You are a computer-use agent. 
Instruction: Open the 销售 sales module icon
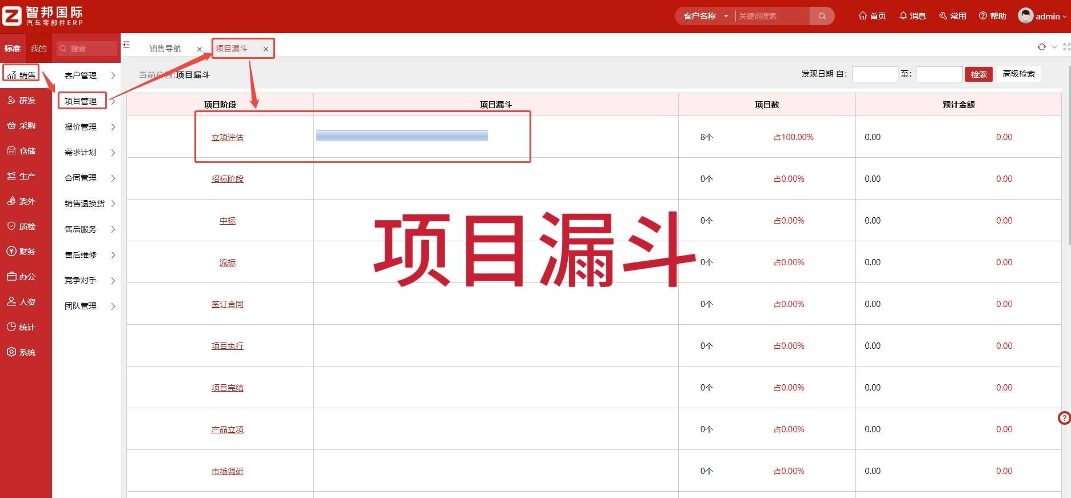click(x=21, y=75)
